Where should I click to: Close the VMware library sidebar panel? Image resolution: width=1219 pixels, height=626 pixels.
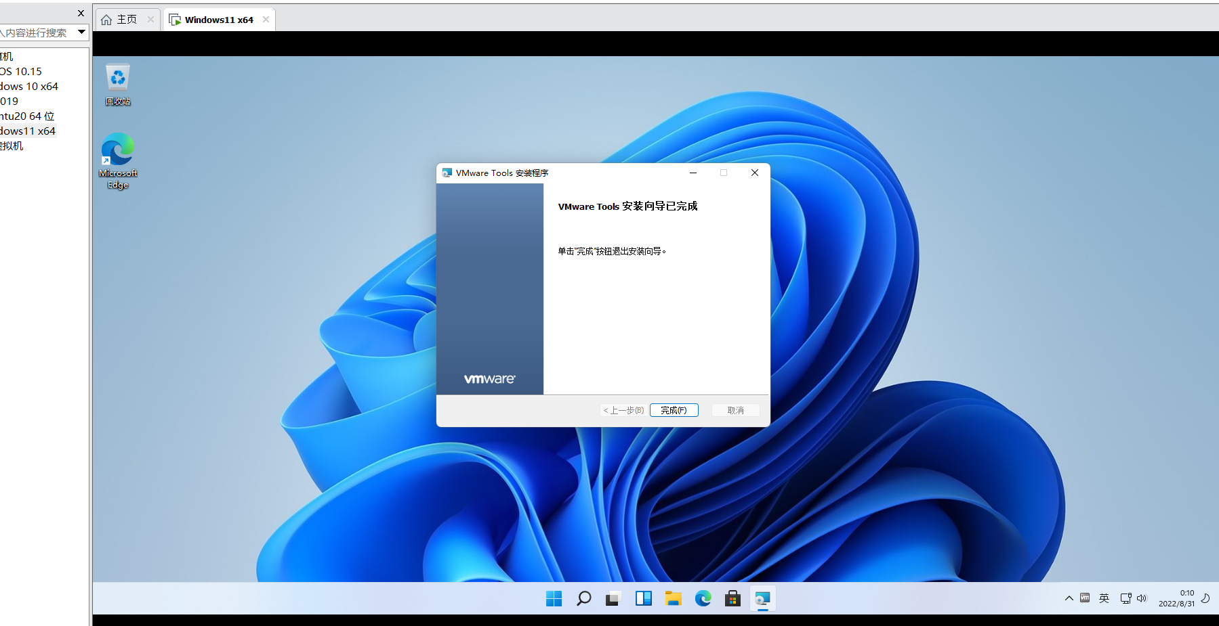click(x=81, y=13)
